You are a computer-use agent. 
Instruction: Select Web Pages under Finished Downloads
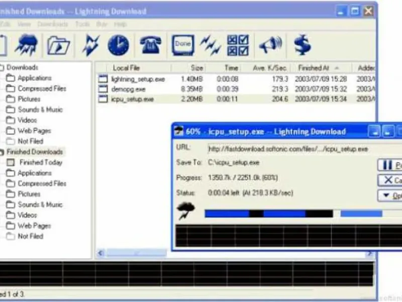point(34,225)
